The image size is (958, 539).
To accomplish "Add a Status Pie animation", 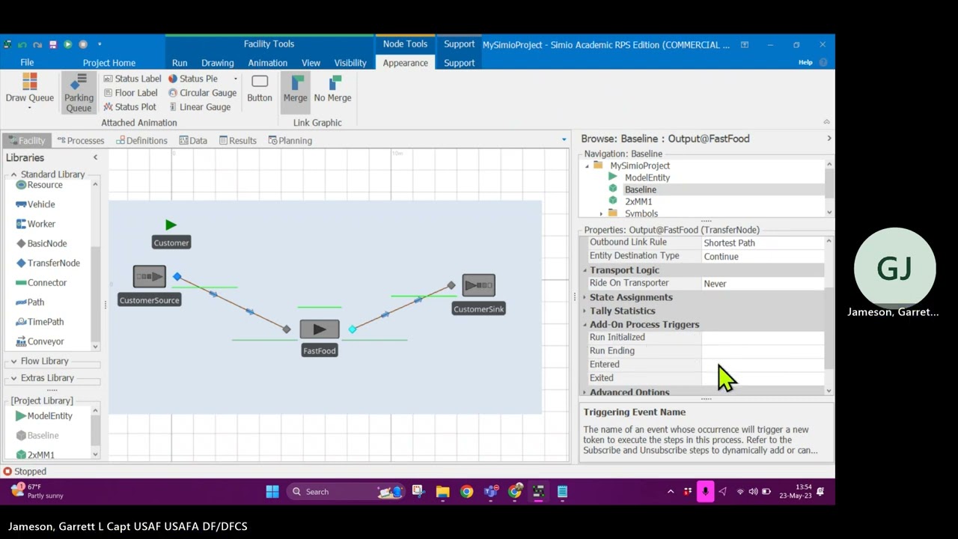I will point(193,79).
